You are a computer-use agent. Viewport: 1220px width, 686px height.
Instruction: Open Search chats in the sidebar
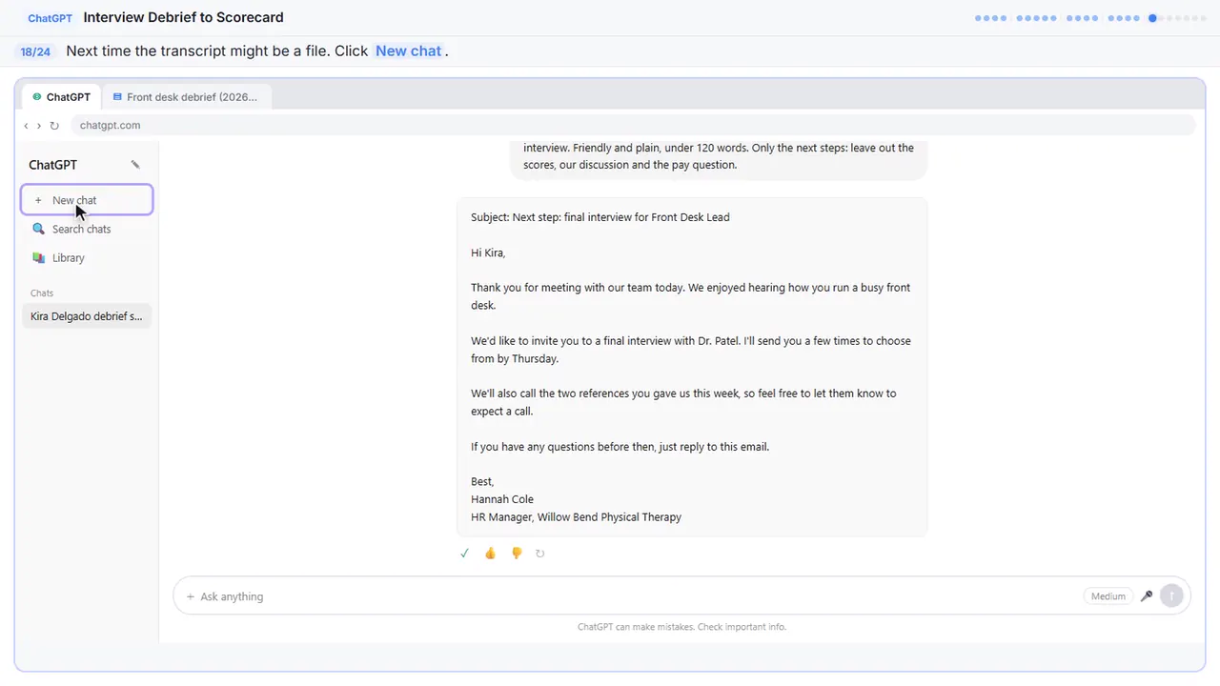coord(87,229)
